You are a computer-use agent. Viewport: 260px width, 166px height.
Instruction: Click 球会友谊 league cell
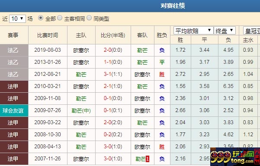coord(14,110)
